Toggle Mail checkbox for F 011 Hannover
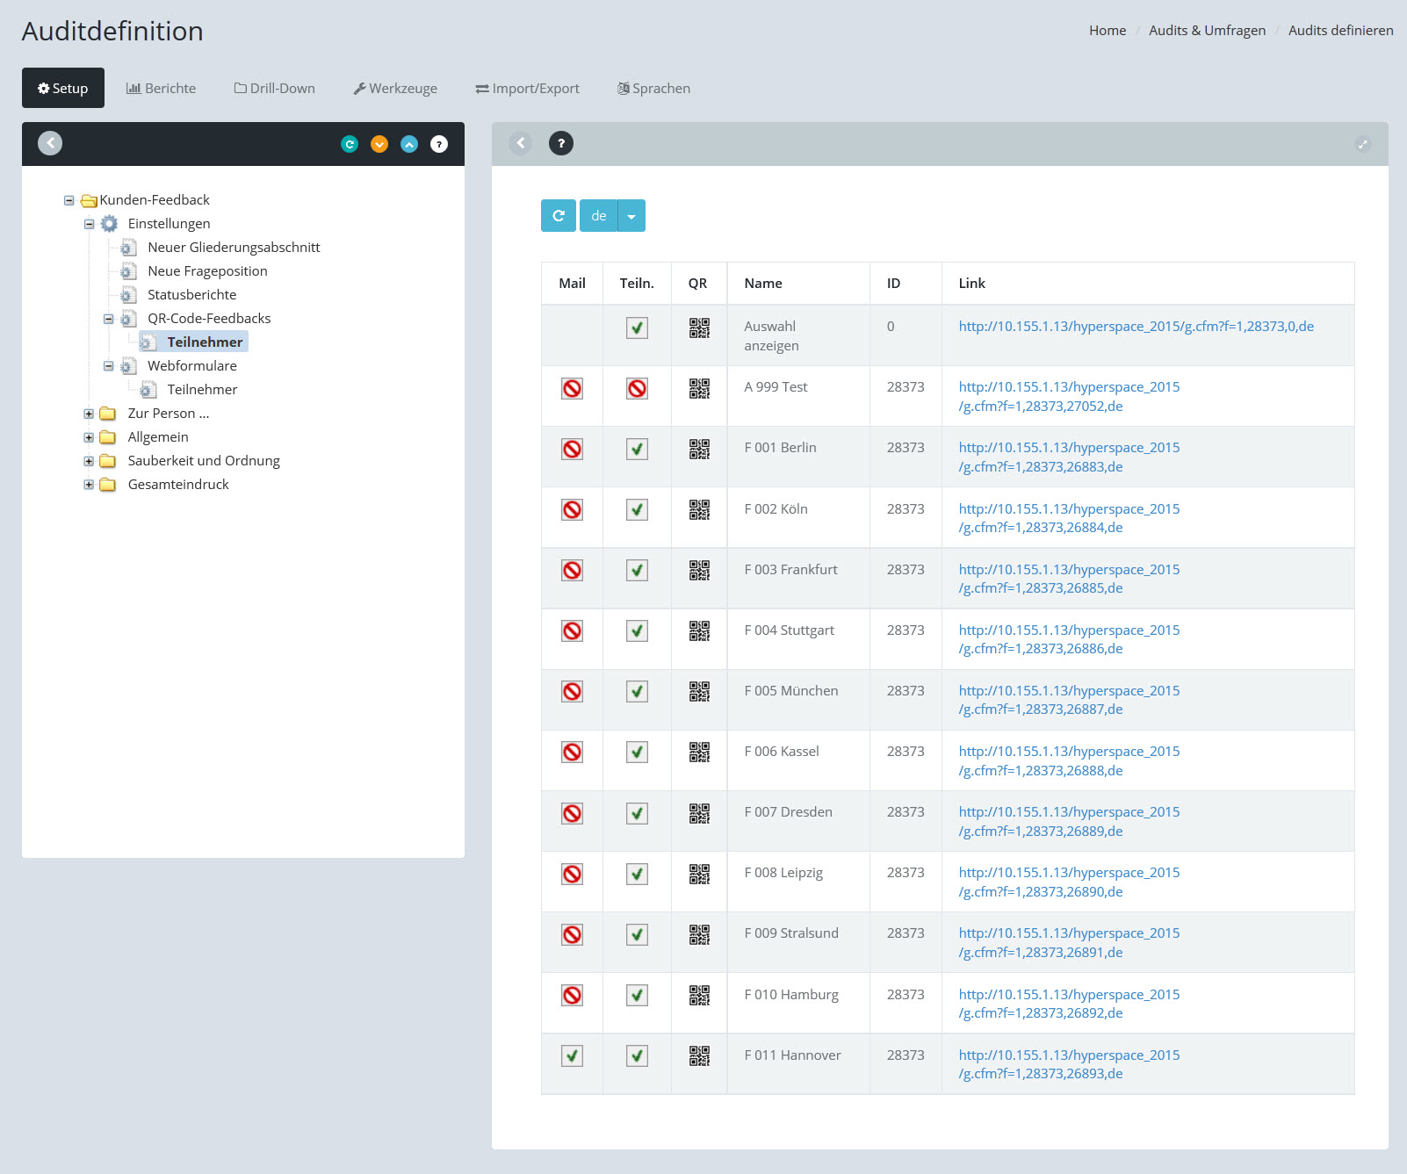 [x=572, y=1056]
